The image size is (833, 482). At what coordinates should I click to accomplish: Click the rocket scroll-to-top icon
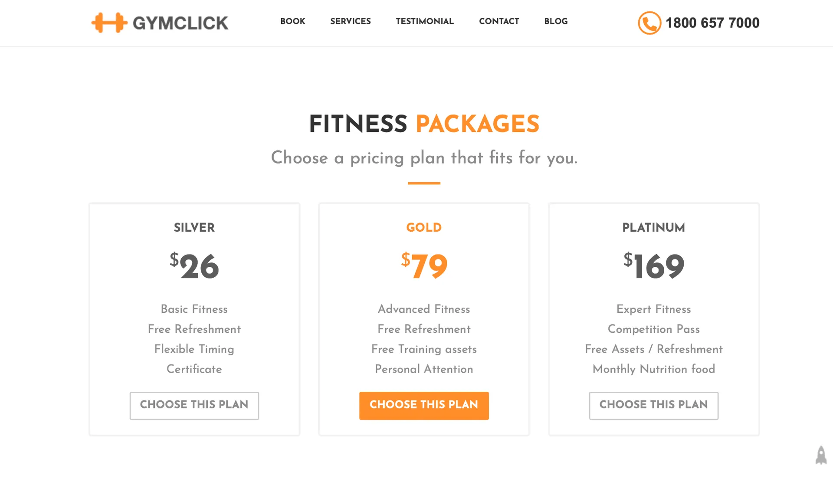click(x=821, y=455)
